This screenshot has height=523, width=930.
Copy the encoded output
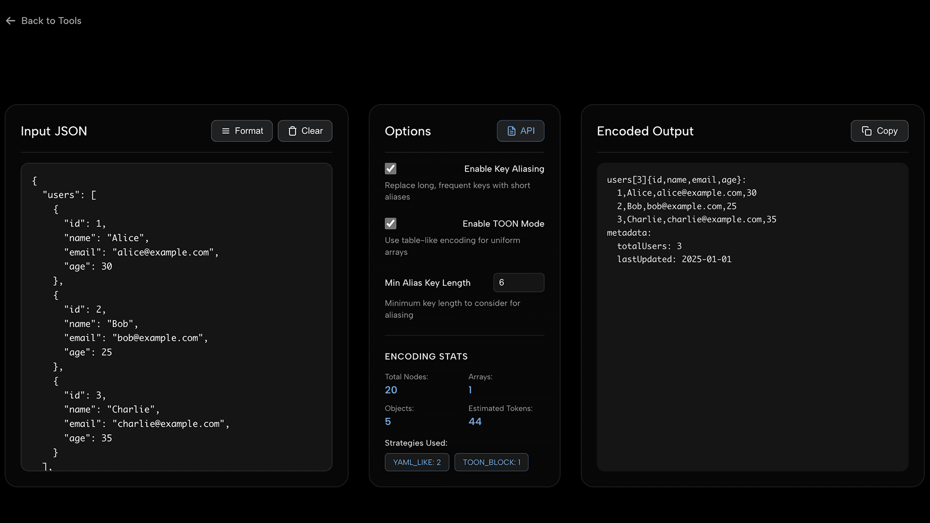[879, 131]
